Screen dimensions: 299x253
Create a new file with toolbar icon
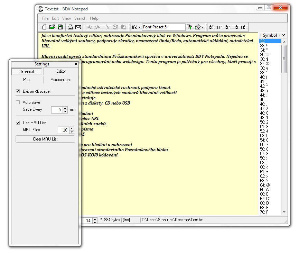(x=44, y=27)
